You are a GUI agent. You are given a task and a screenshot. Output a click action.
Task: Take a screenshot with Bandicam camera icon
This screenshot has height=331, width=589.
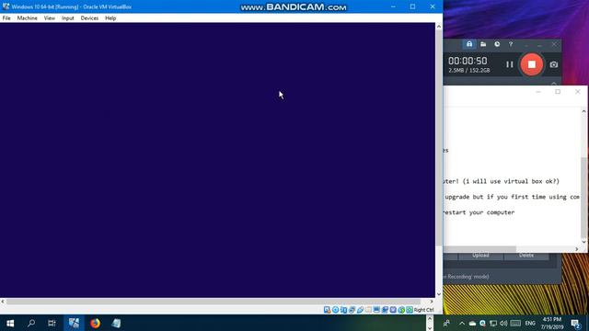[x=554, y=64]
